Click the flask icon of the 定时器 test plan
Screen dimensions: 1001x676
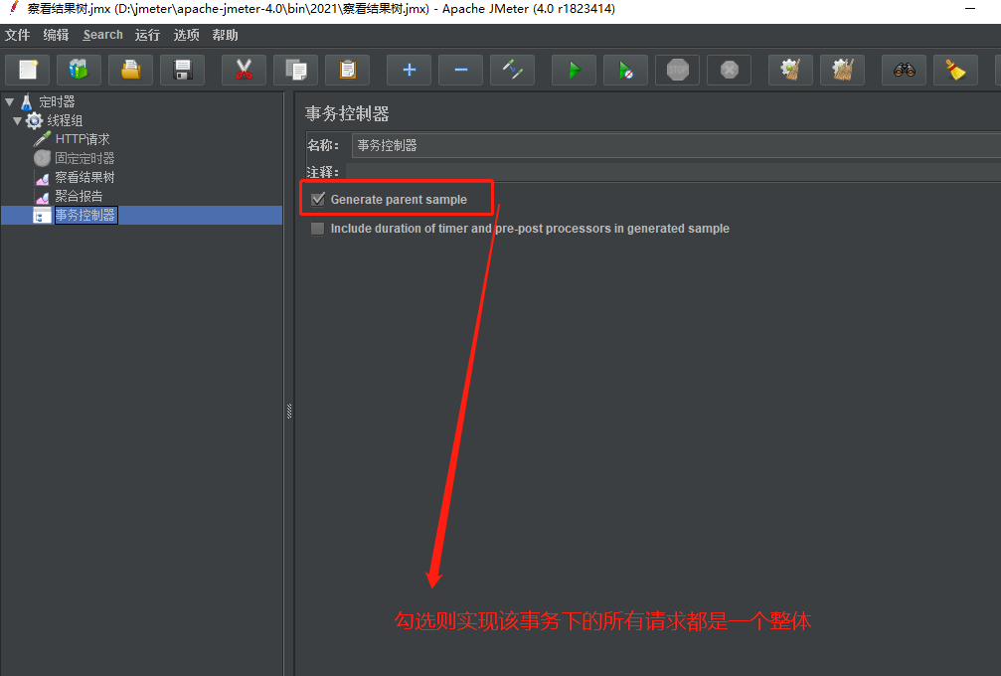(27, 101)
